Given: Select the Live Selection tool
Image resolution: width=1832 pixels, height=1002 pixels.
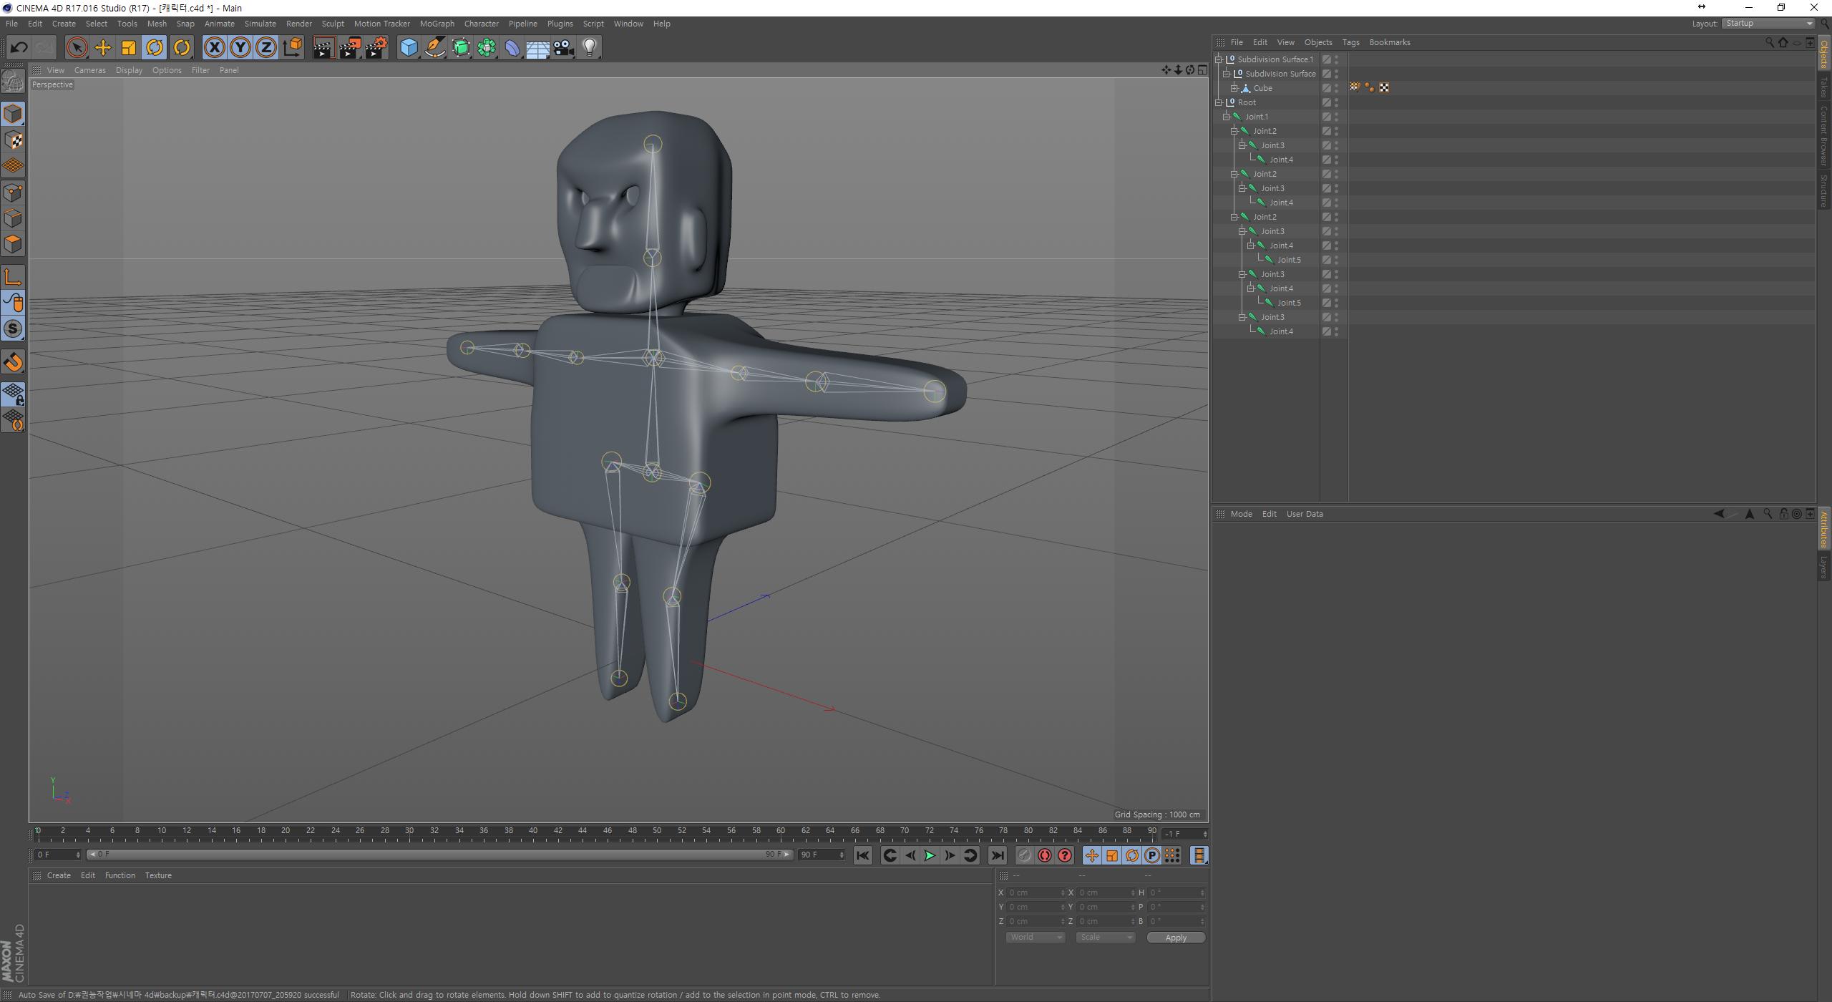Looking at the screenshot, I should 77,48.
